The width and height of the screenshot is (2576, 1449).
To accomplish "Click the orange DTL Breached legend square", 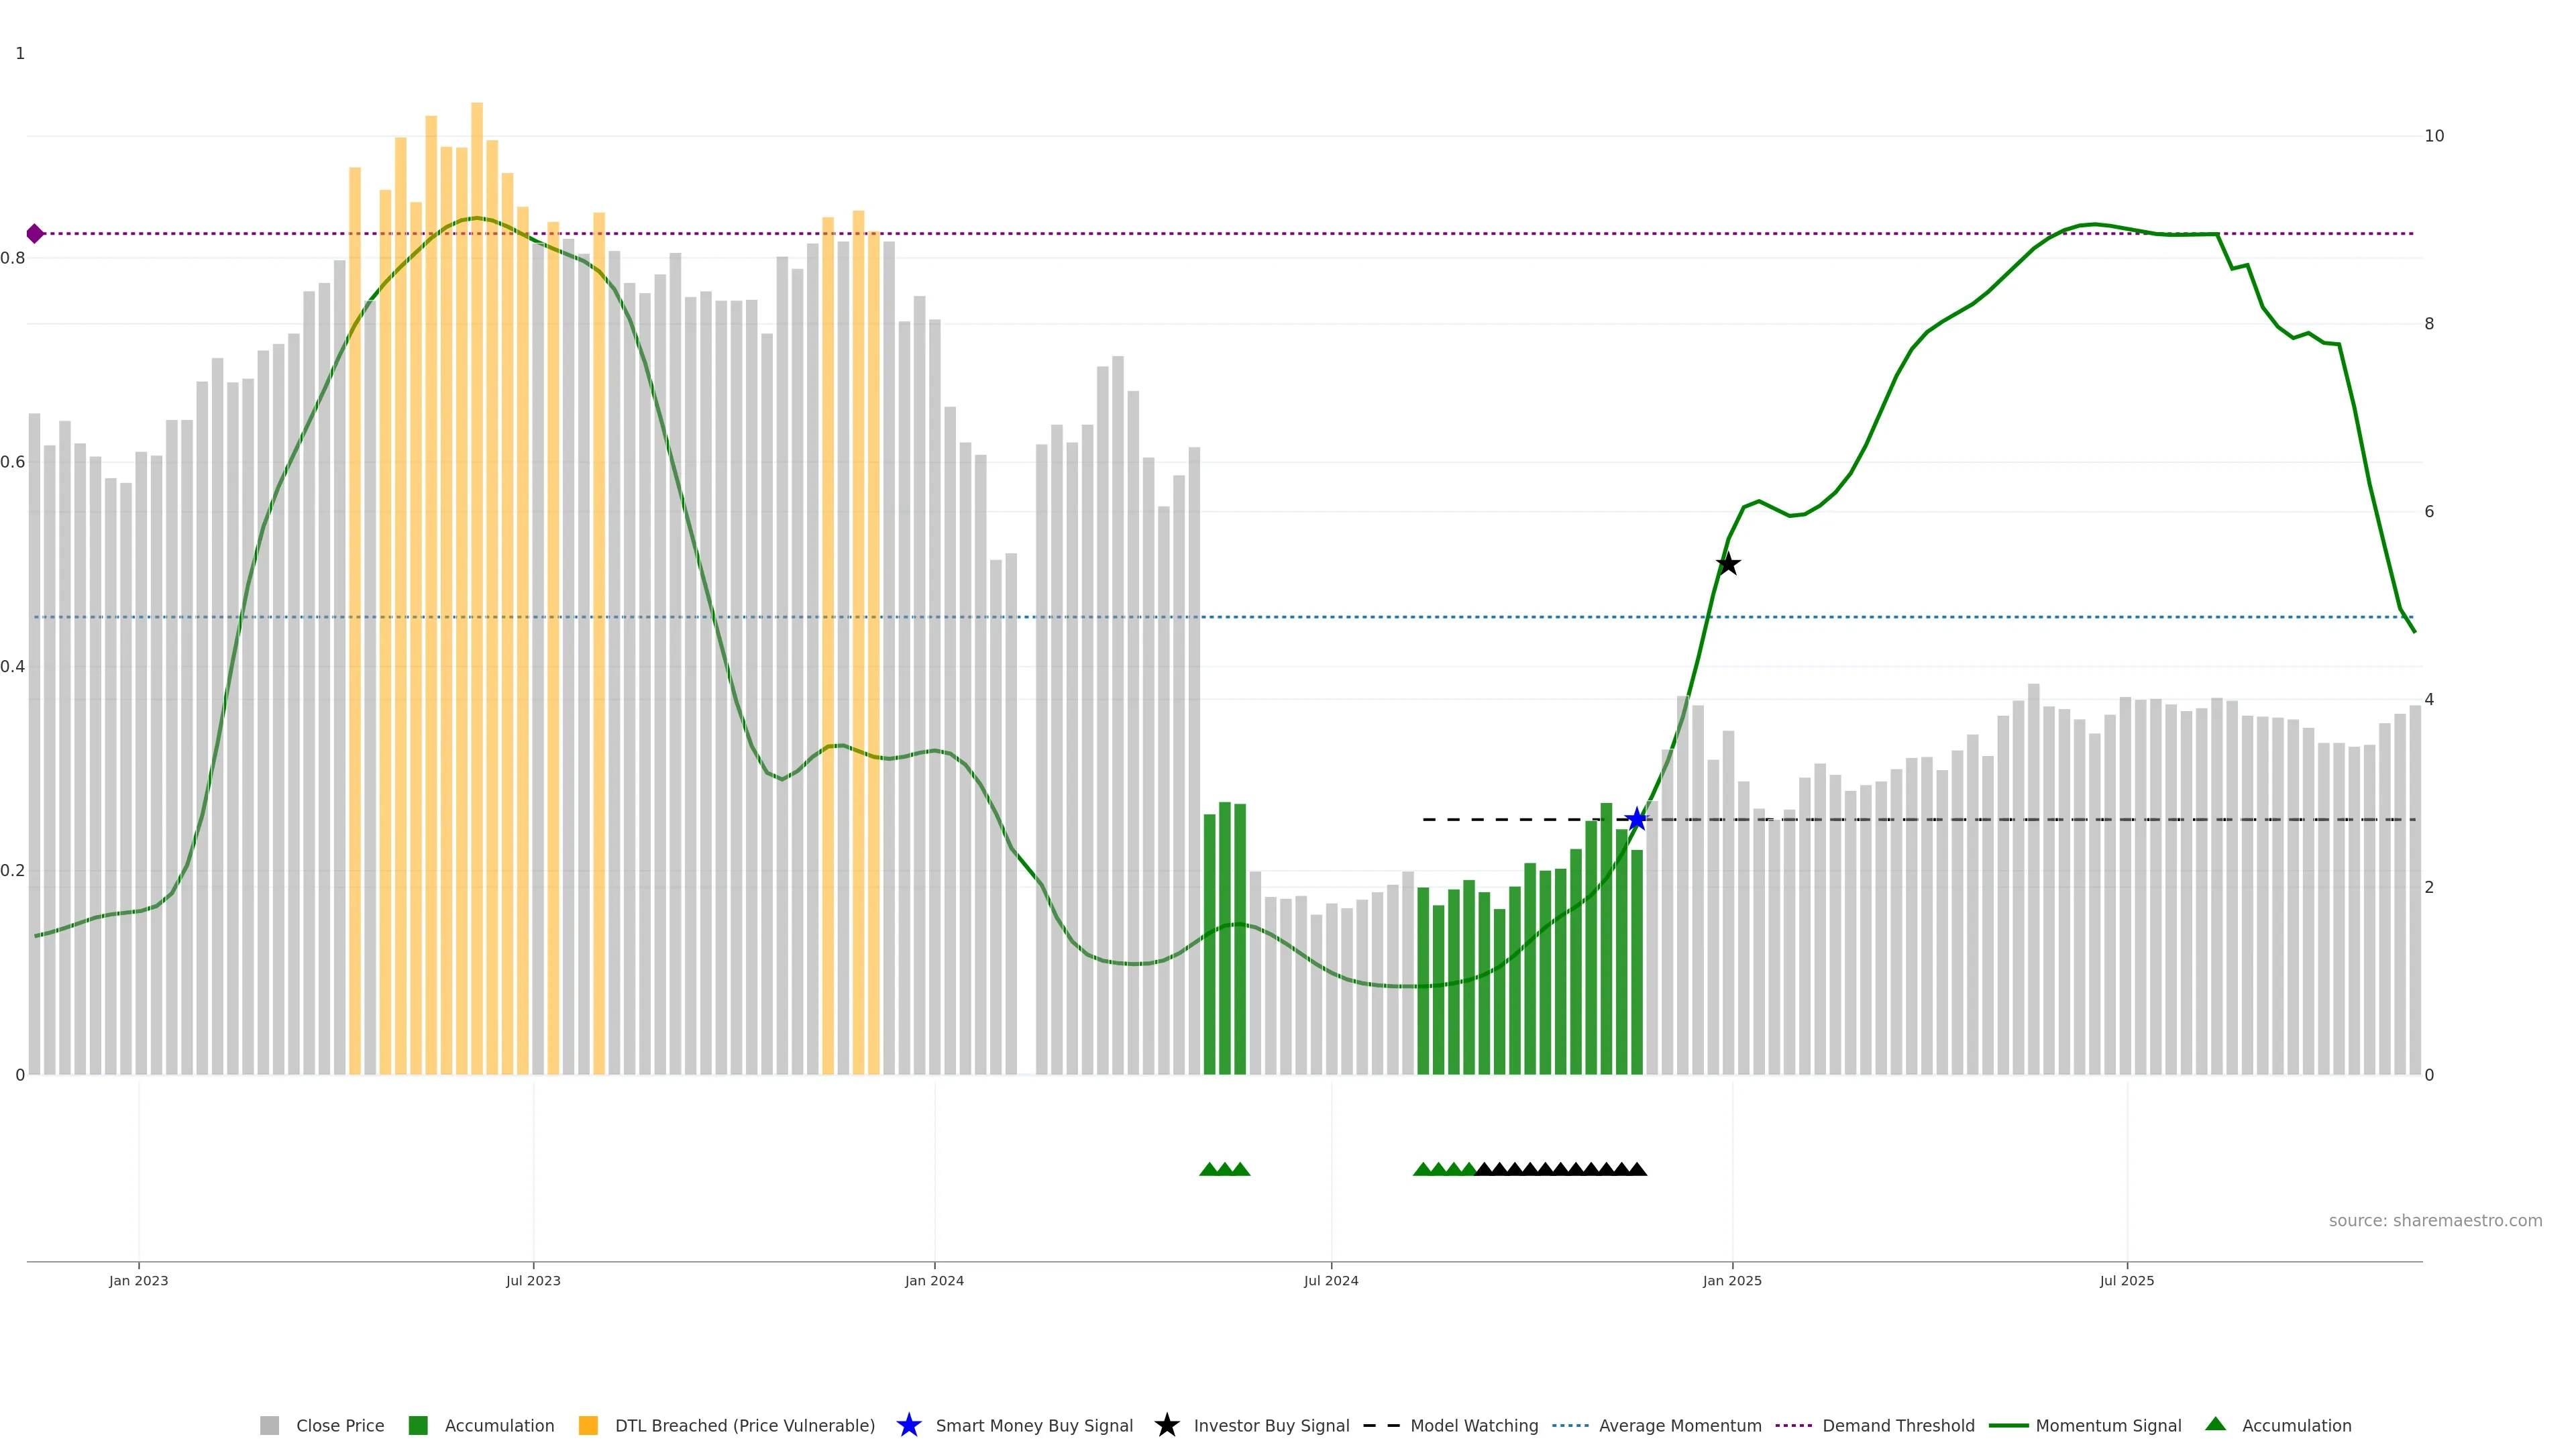I will [588, 1426].
